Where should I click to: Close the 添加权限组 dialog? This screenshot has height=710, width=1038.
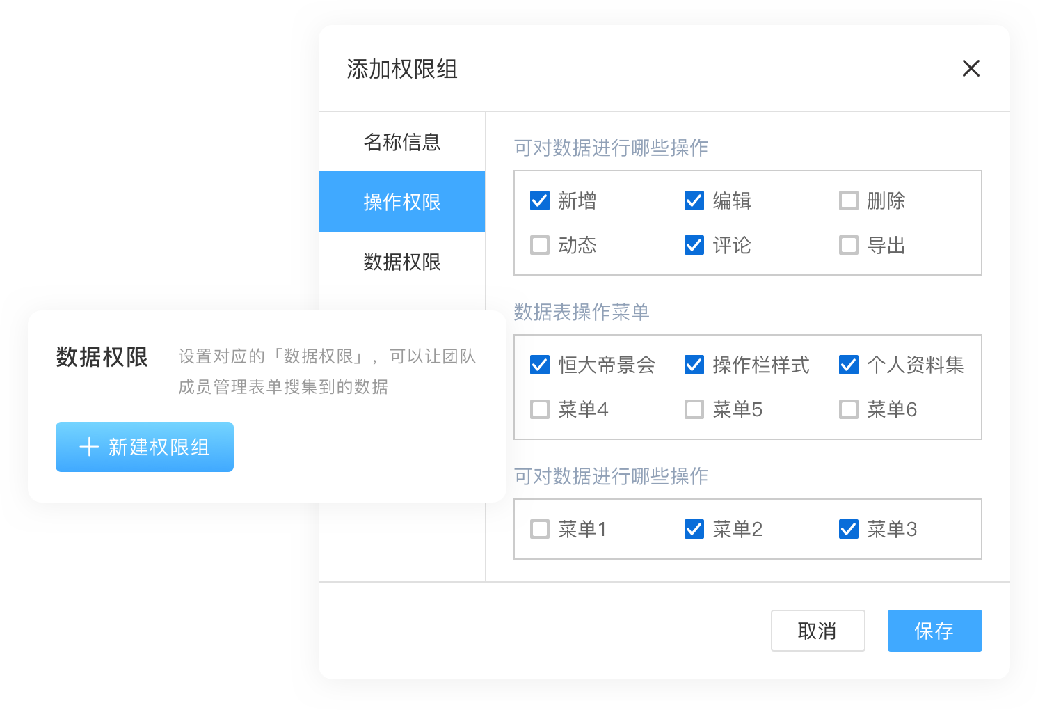[971, 68]
